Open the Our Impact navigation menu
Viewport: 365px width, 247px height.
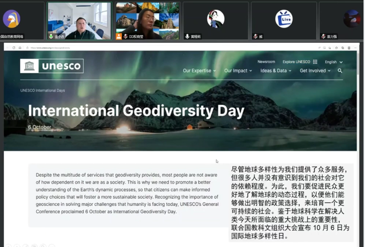(x=238, y=71)
